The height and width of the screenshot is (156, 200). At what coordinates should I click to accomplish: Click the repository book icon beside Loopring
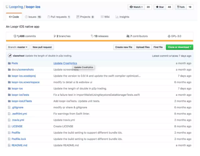coord(7,7)
